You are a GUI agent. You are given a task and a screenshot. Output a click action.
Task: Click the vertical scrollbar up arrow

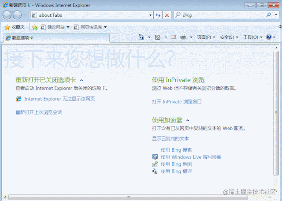pyautogui.click(x=276, y=48)
